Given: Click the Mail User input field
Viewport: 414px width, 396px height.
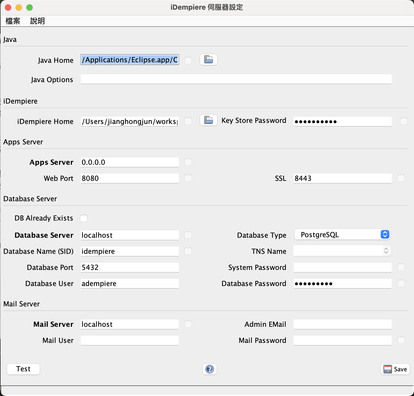Looking at the screenshot, I should tap(130, 340).
